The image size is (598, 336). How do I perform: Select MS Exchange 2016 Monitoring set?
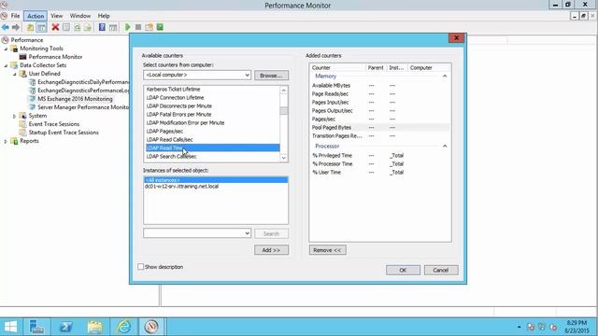pyautogui.click(x=75, y=99)
